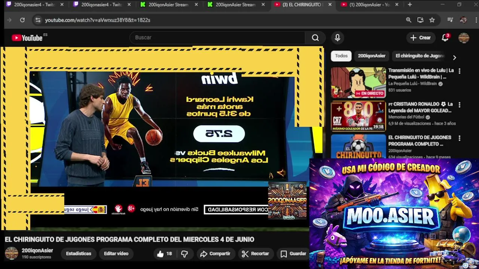
Task: Open the browser media control icon
Action: click(x=451, y=20)
